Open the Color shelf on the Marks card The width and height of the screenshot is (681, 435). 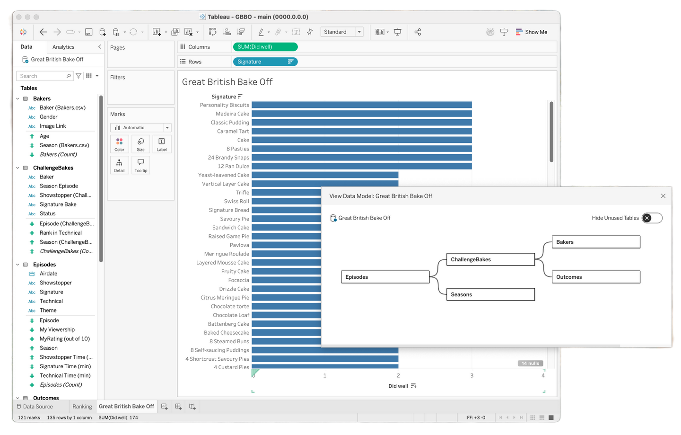pyautogui.click(x=119, y=143)
